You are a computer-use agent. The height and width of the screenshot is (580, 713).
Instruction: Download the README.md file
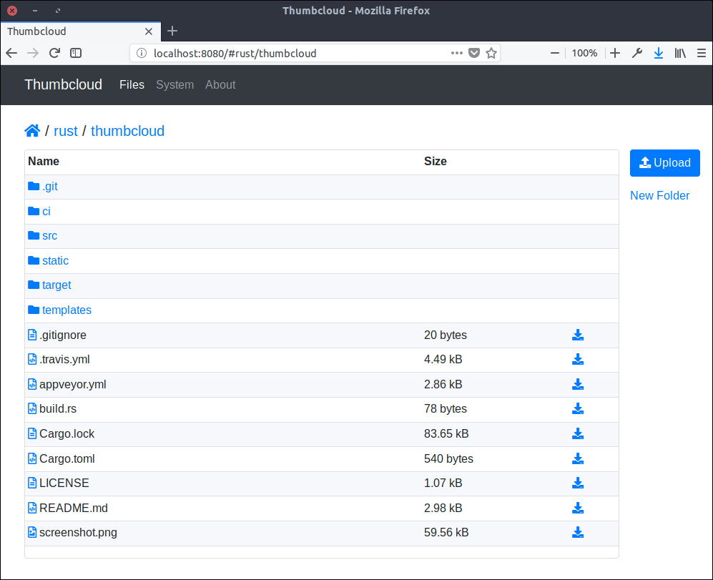tap(578, 508)
